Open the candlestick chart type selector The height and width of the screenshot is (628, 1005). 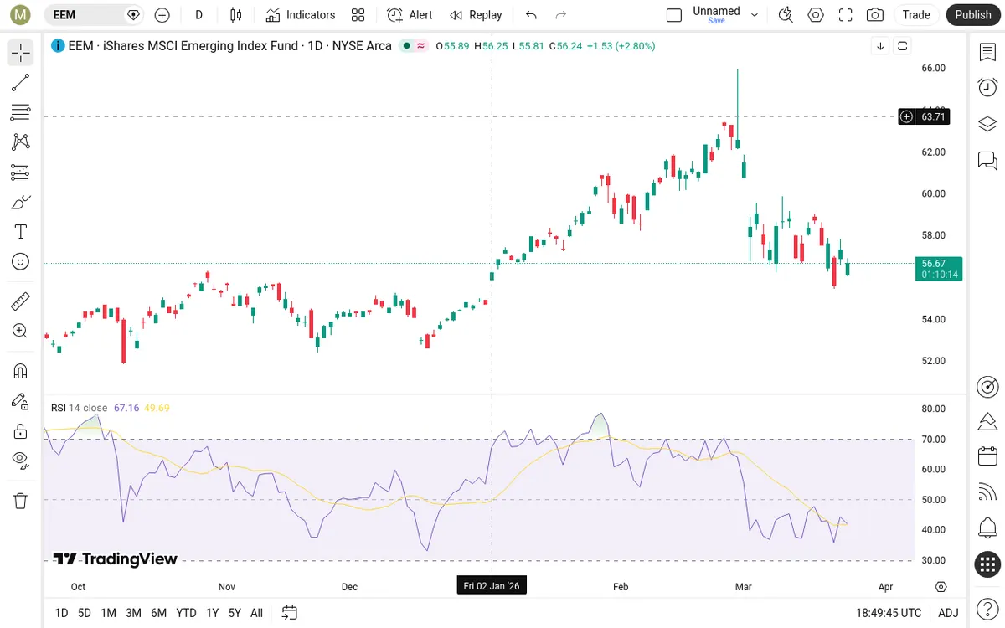[235, 15]
